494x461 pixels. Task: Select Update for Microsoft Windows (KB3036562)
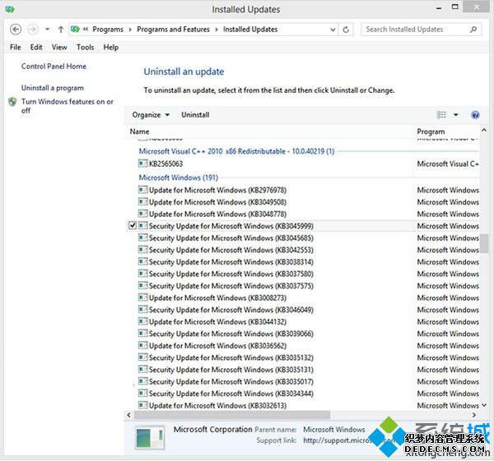click(x=217, y=346)
